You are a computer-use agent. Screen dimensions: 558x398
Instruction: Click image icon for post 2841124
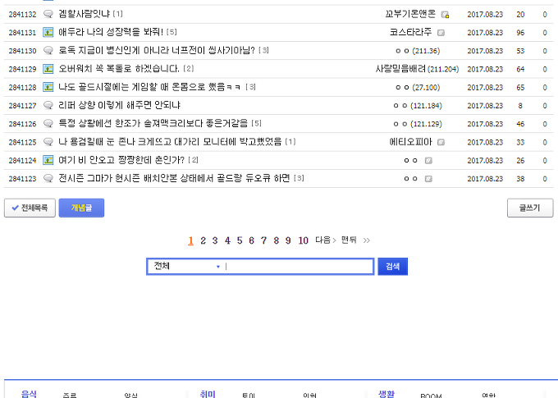48,160
